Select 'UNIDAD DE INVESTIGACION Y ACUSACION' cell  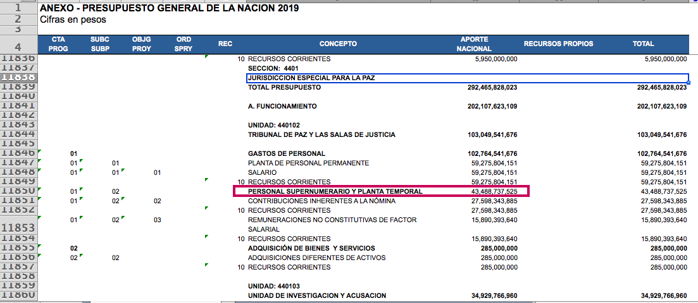click(317, 295)
